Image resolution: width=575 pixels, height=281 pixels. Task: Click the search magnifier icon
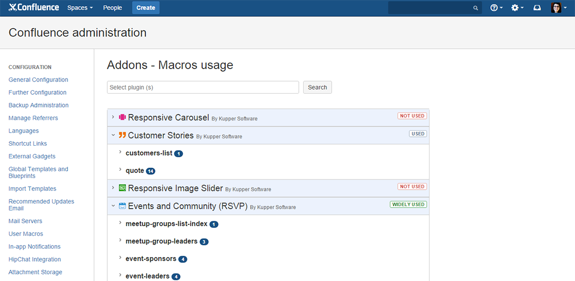tap(475, 8)
